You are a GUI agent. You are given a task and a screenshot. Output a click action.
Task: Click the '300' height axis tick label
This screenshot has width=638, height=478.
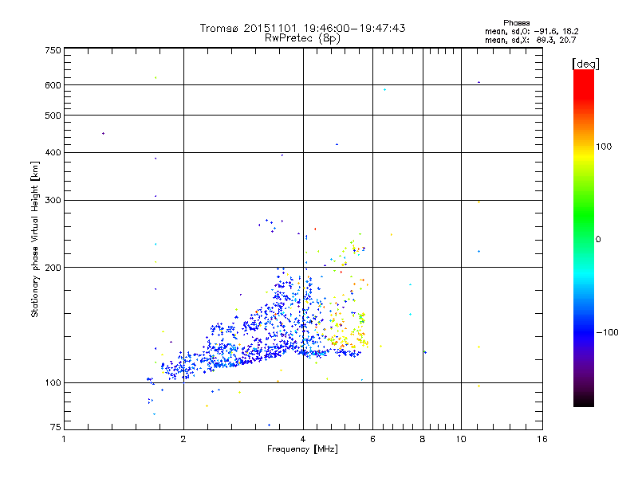tap(53, 201)
